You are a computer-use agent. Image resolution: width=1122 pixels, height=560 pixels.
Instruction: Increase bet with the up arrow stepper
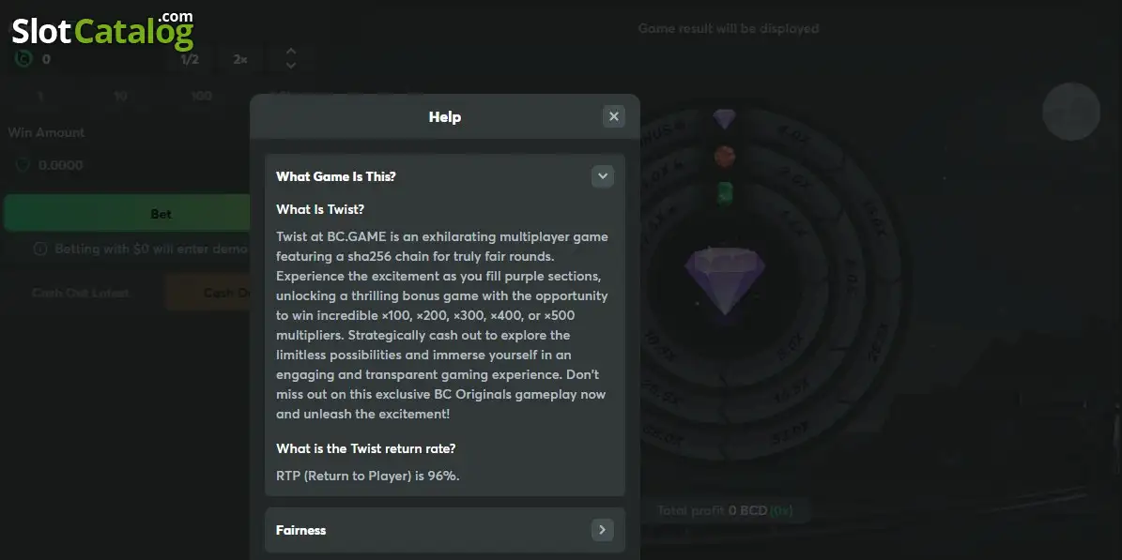click(290, 53)
